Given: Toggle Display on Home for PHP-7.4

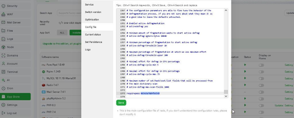Looking at the screenshot, I should [x=261, y=112].
